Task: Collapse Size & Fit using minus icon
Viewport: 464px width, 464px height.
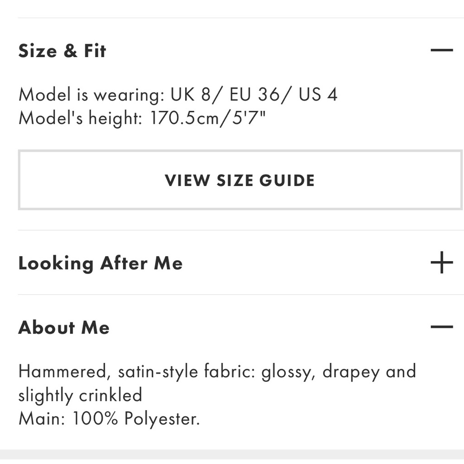Action: click(x=442, y=50)
